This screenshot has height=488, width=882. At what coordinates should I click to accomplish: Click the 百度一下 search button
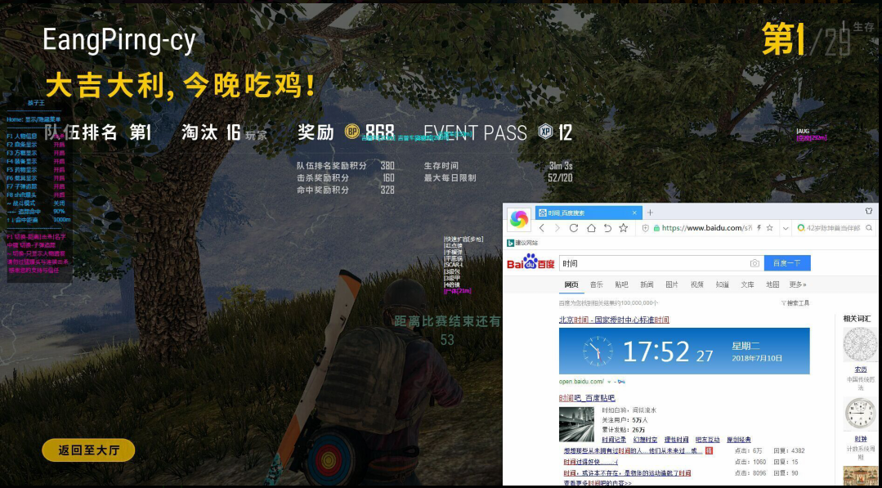pyautogui.click(x=787, y=263)
